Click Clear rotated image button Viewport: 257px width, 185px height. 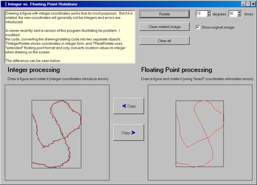164,27
